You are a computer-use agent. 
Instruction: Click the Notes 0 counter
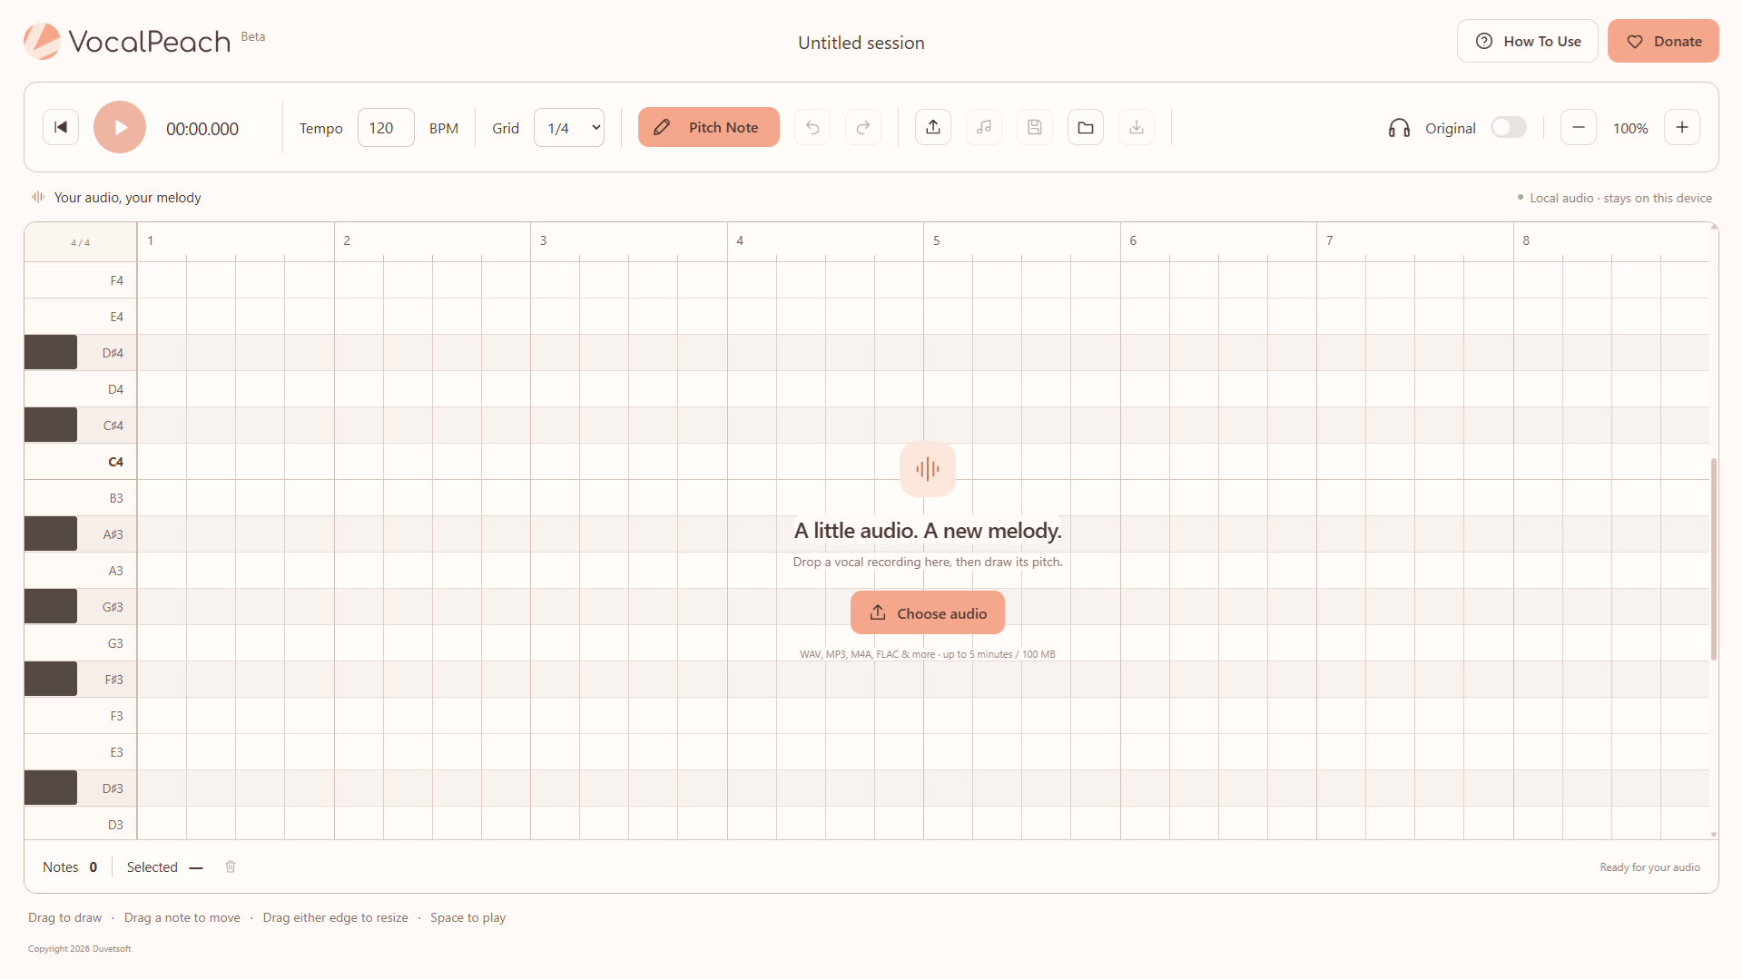tap(70, 867)
